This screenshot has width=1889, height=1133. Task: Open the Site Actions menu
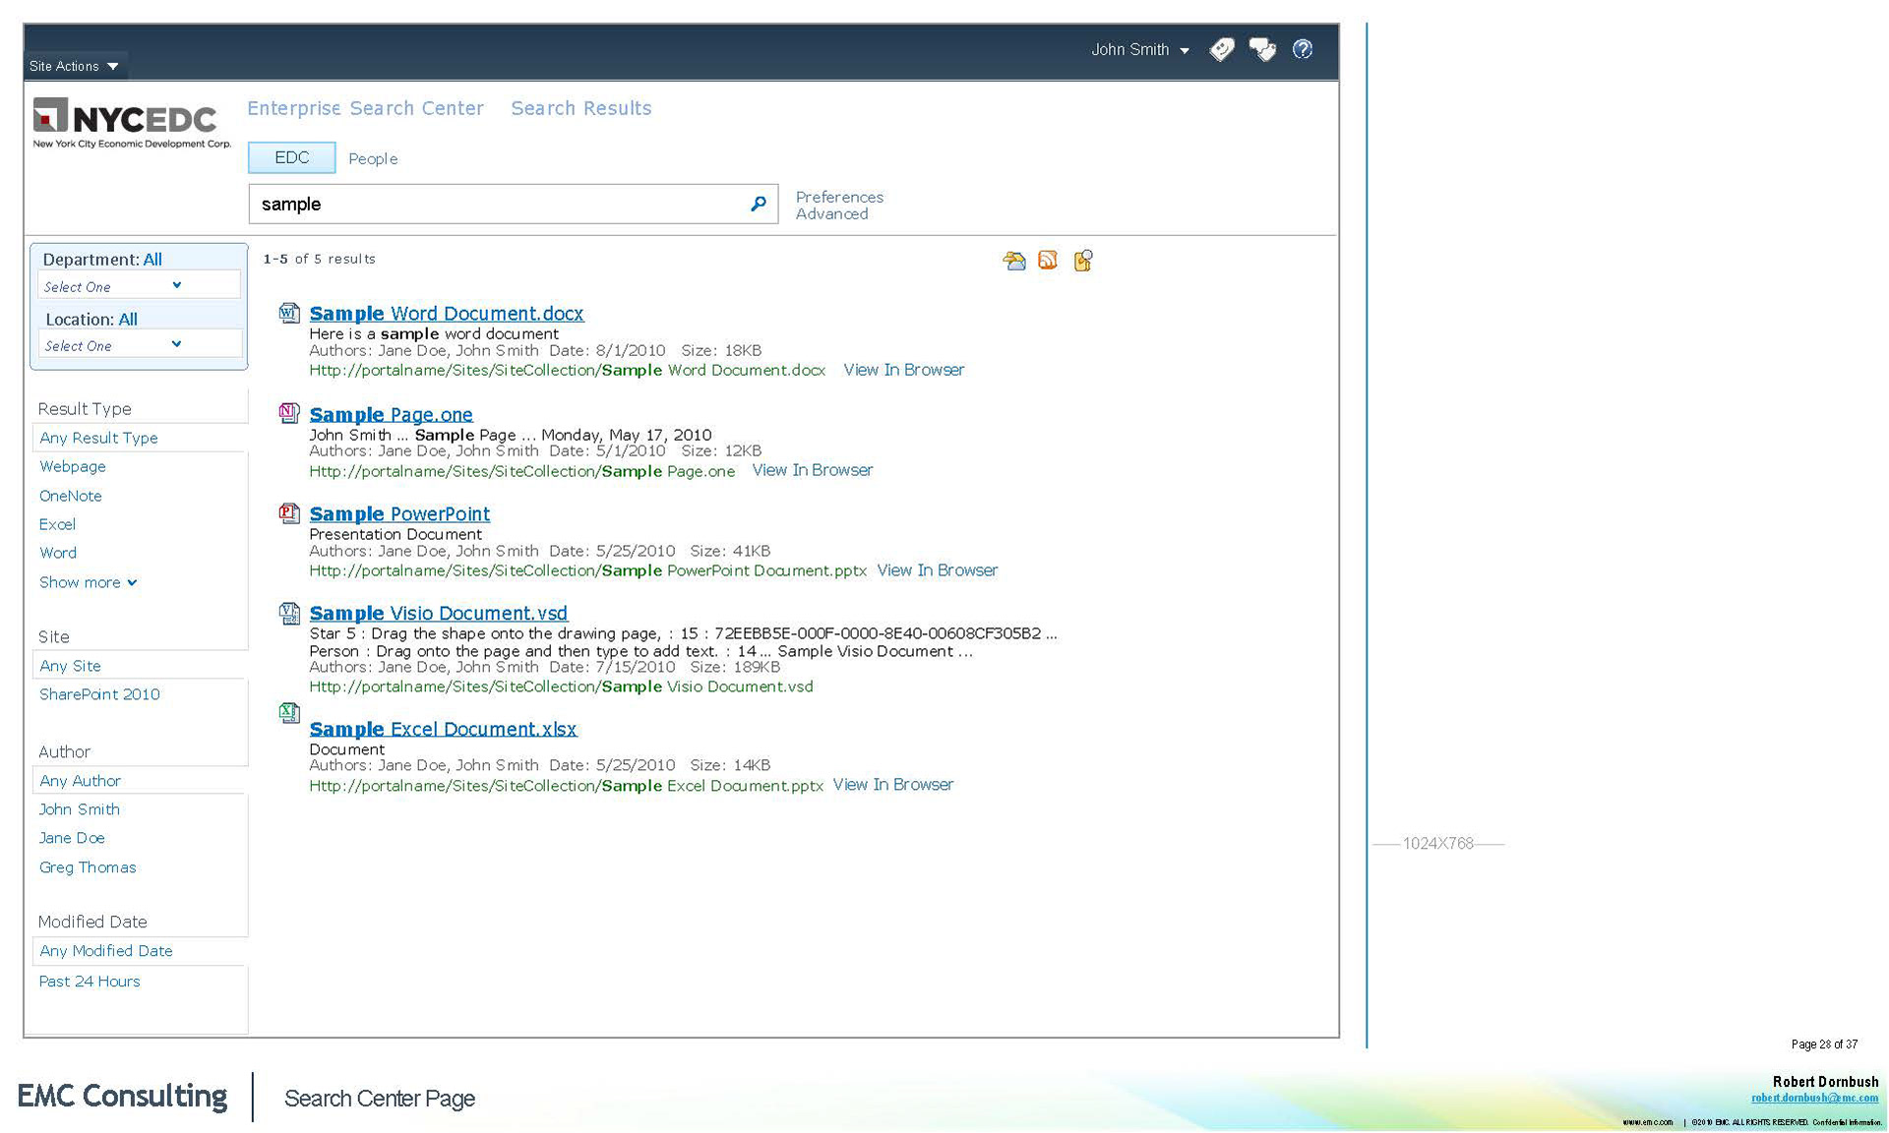click(74, 66)
